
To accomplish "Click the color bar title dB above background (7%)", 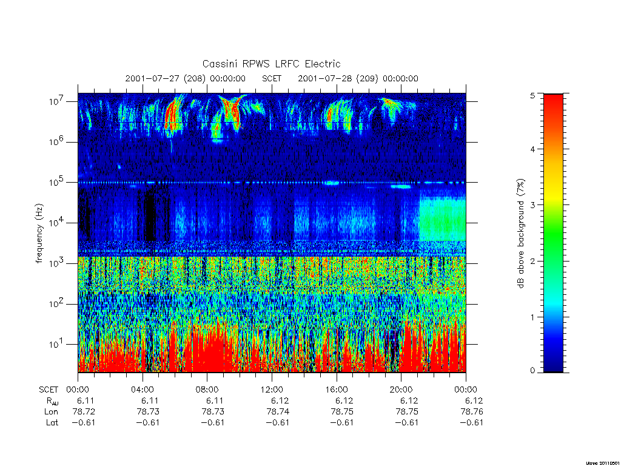I will tap(521, 234).
